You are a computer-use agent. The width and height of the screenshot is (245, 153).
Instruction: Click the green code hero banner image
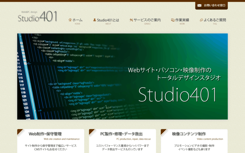[122, 76]
